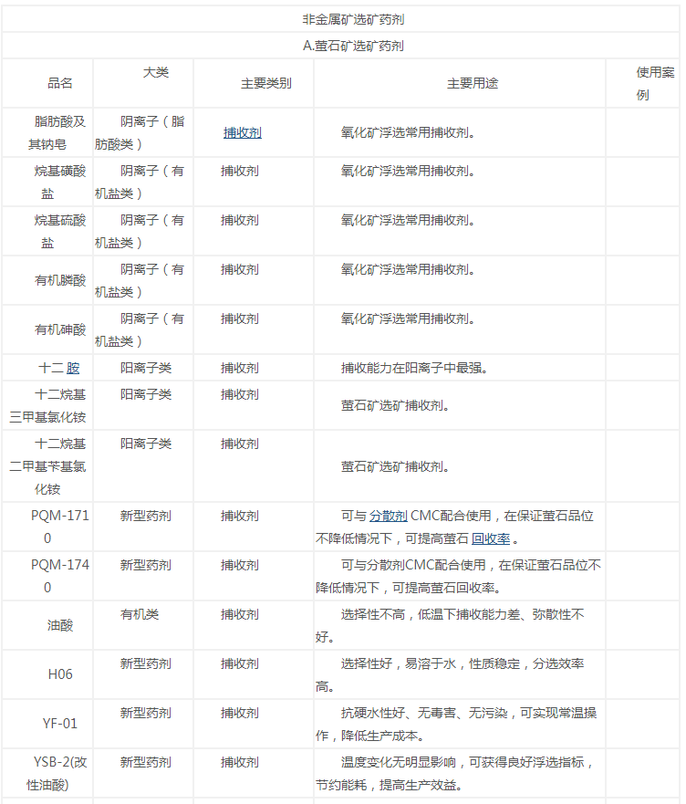Follow the 分散剂 hyperlink in PQM-1710 row
Image resolution: width=686 pixels, height=804 pixels.
(x=388, y=516)
